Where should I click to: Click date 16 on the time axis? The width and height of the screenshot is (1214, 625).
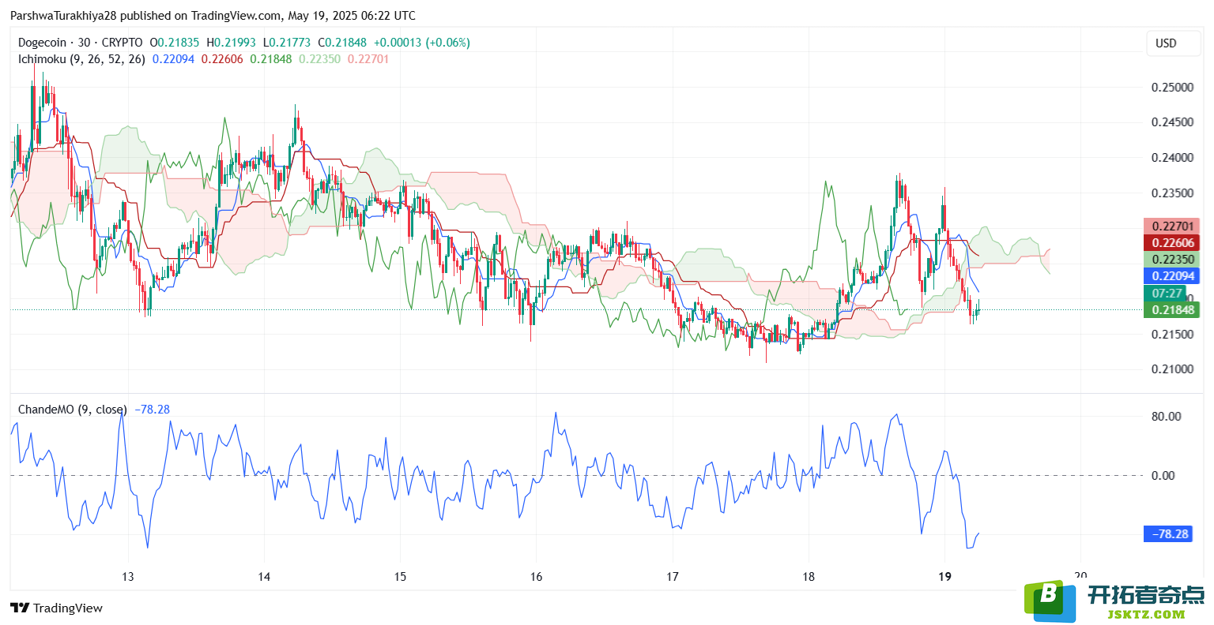pyautogui.click(x=536, y=577)
